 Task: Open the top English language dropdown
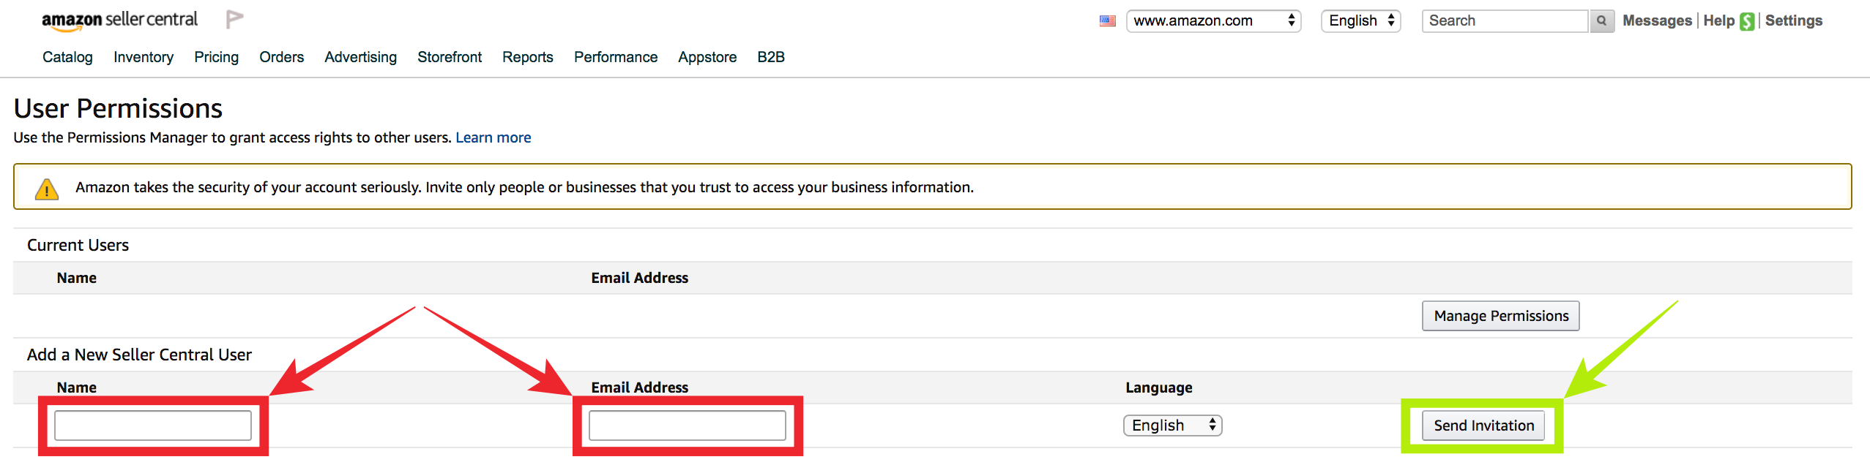1360,21
